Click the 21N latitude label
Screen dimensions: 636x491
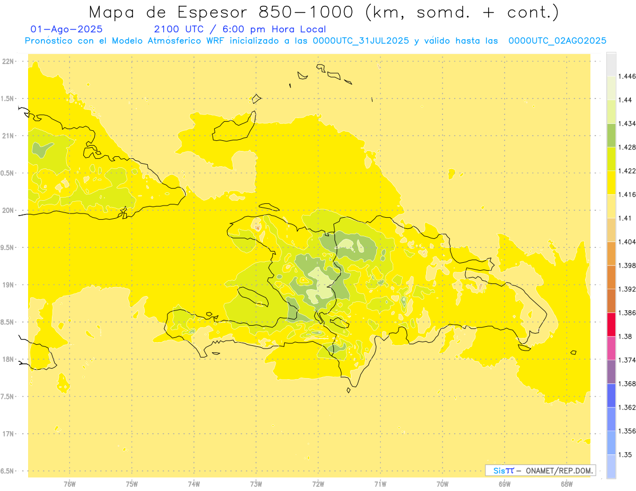coord(8,136)
